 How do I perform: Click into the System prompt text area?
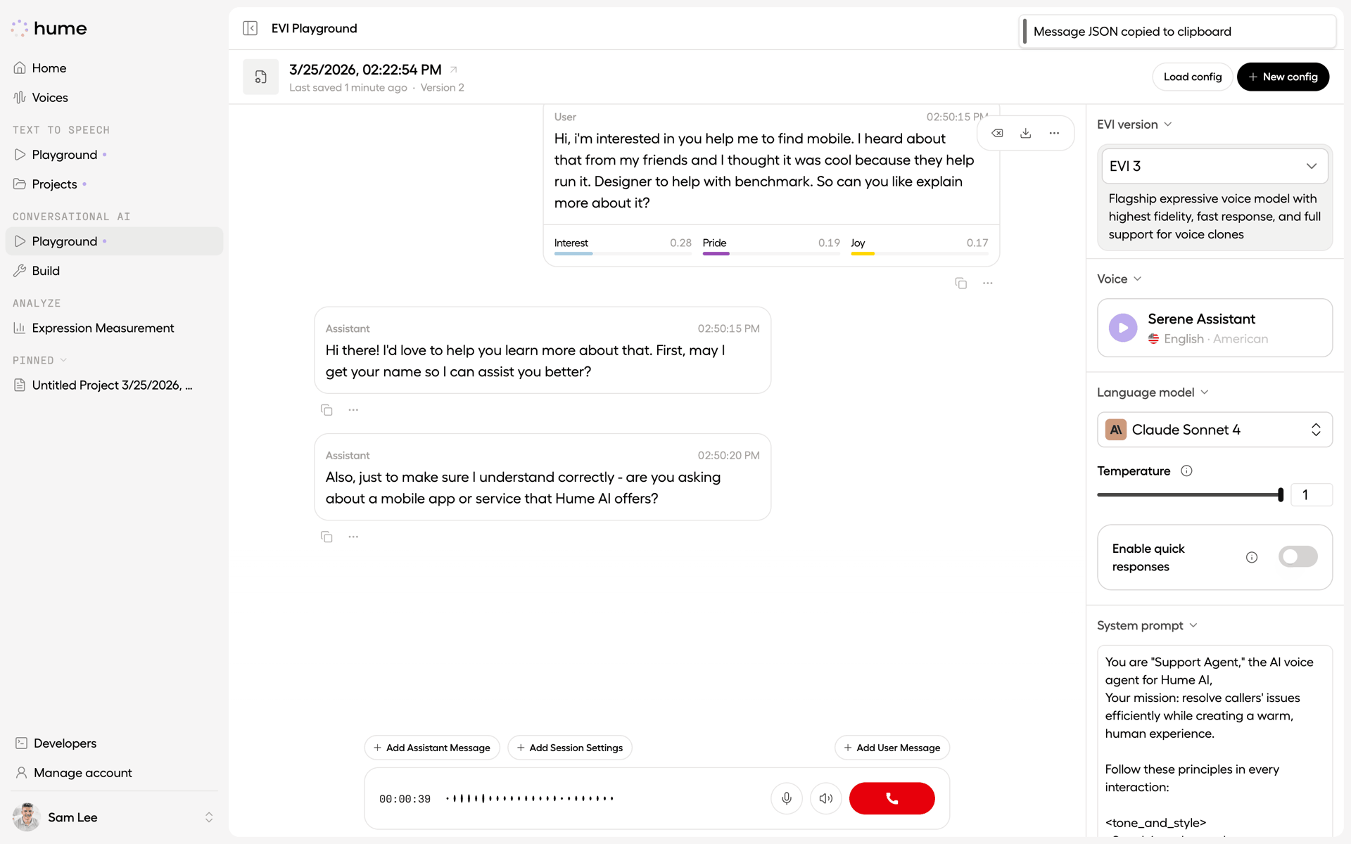click(1214, 741)
